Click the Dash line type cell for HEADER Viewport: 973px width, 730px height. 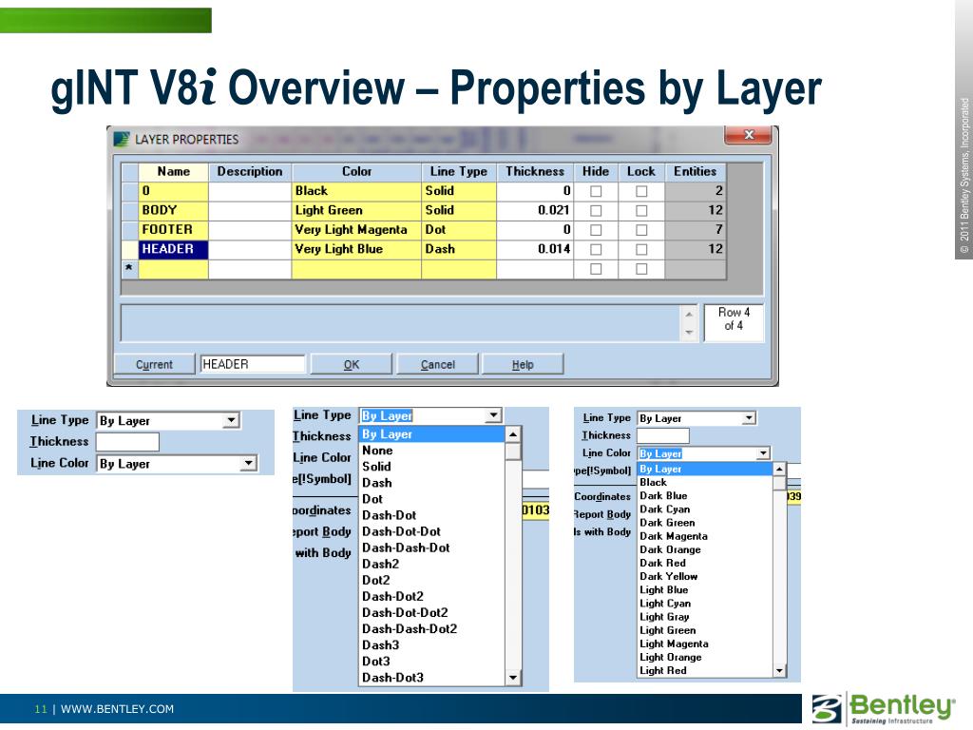coord(459,250)
